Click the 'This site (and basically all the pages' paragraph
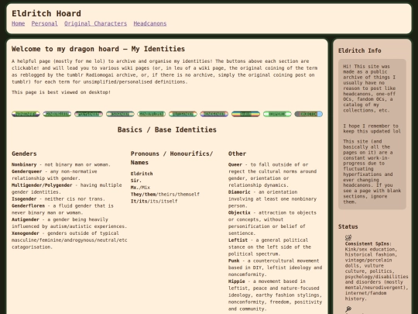 (372, 171)
